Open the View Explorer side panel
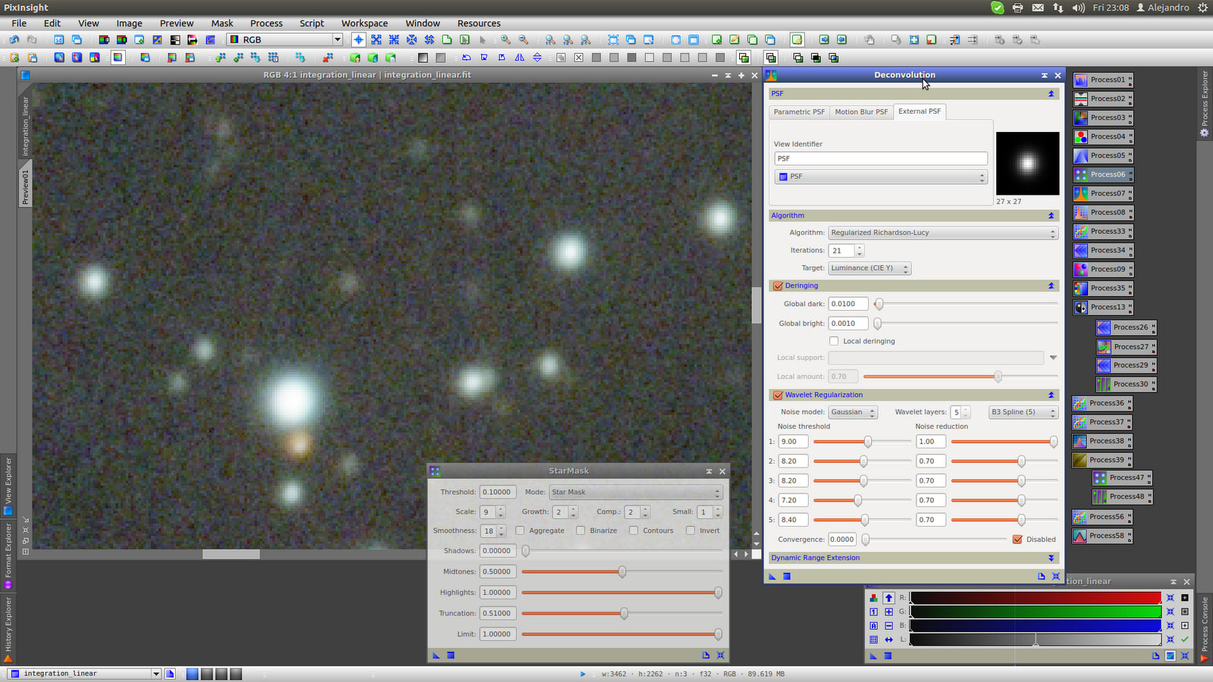The width and height of the screenshot is (1213, 682). (8, 485)
